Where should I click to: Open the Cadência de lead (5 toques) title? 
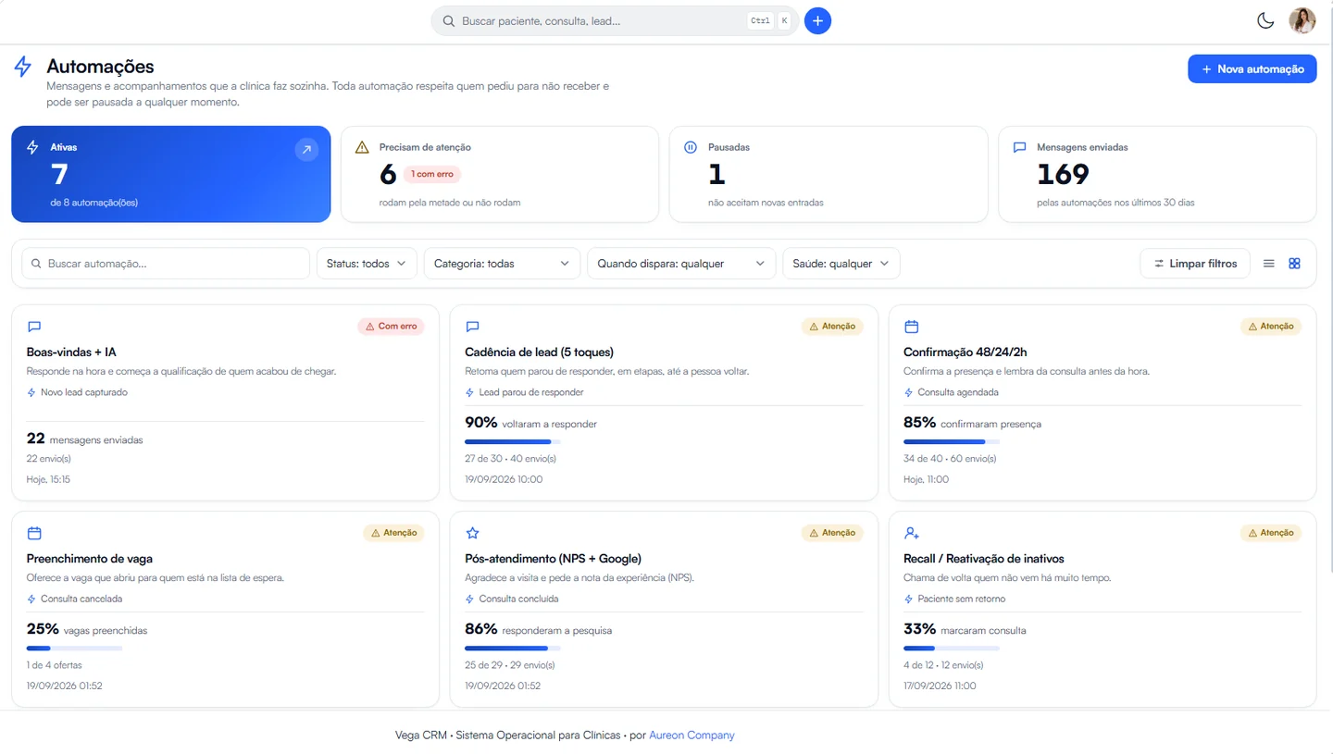point(539,352)
